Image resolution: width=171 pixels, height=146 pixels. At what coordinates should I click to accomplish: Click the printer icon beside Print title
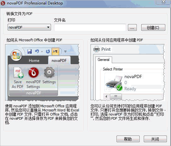point(96,49)
